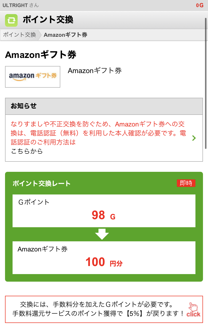Click the ULTRIGHT さん username
The height and width of the screenshot is (329, 208).
click(21, 5)
